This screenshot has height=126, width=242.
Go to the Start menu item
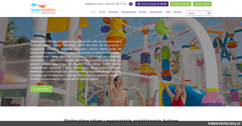[x=93, y=12]
